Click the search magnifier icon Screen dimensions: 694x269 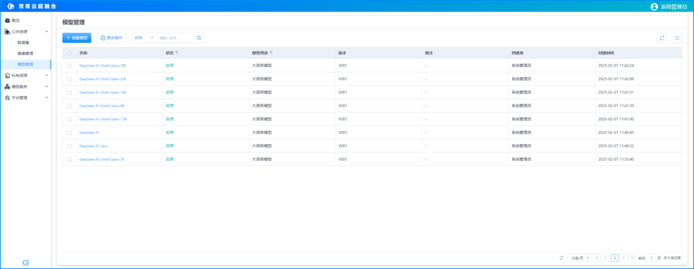(x=199, y=38)
